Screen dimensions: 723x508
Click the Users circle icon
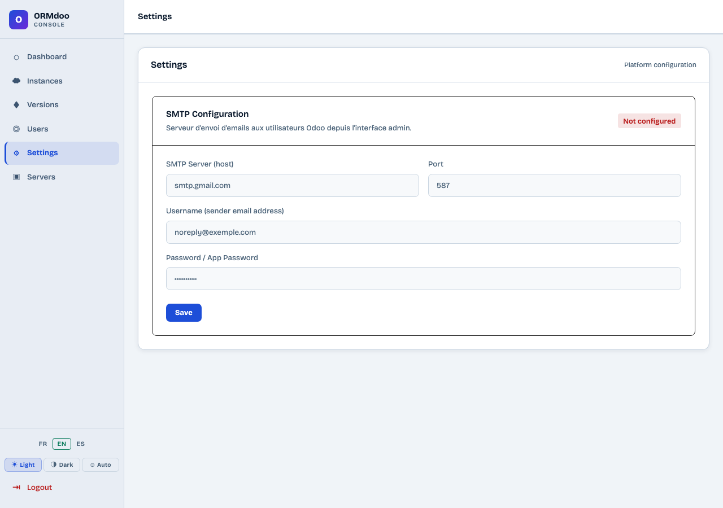tap(16, 129)
